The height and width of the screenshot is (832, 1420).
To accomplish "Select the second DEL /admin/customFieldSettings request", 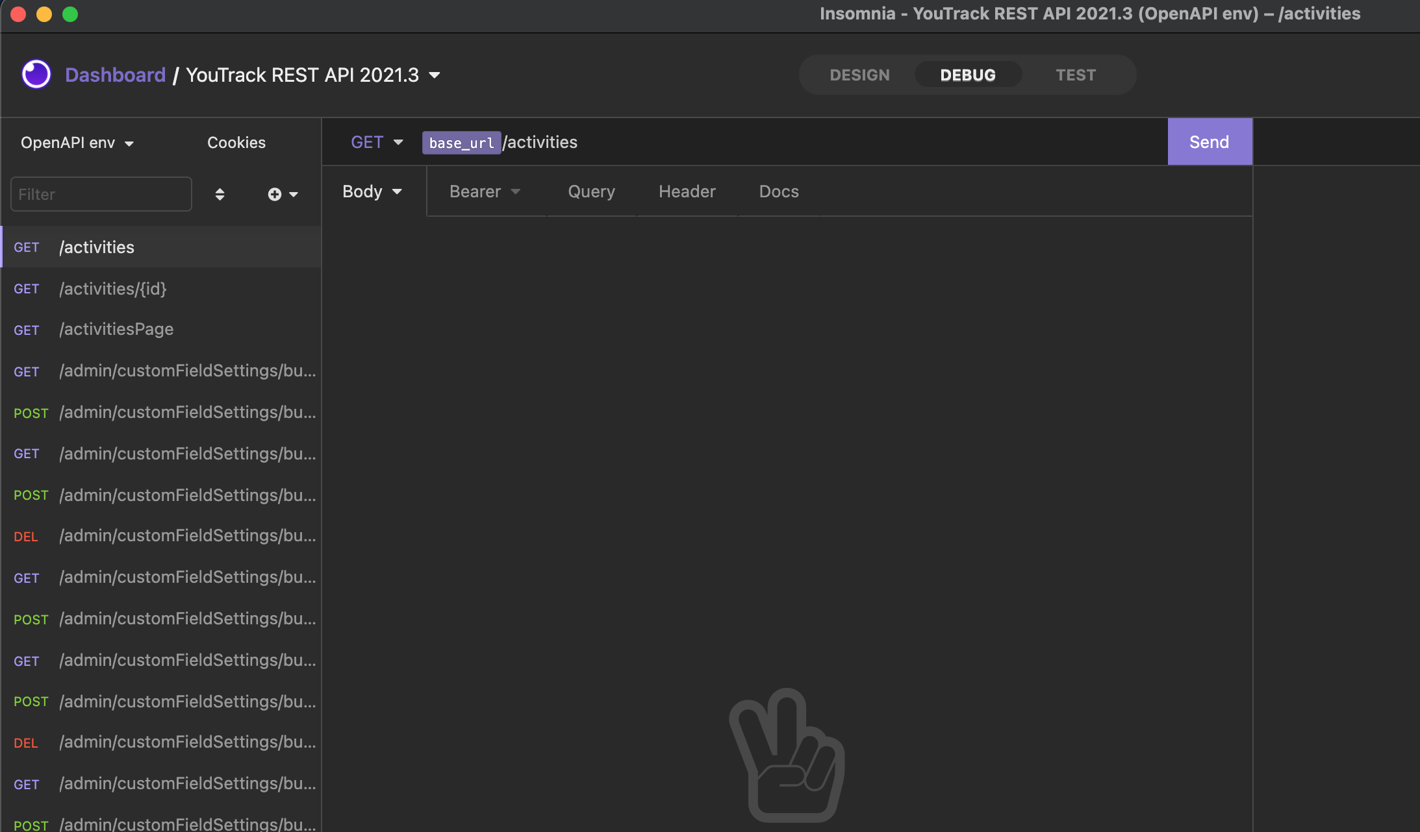I will (x=161, y=742).
